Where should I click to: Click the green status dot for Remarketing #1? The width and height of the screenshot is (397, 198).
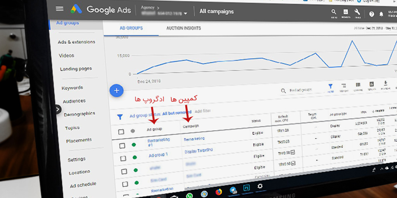point(134,145)
